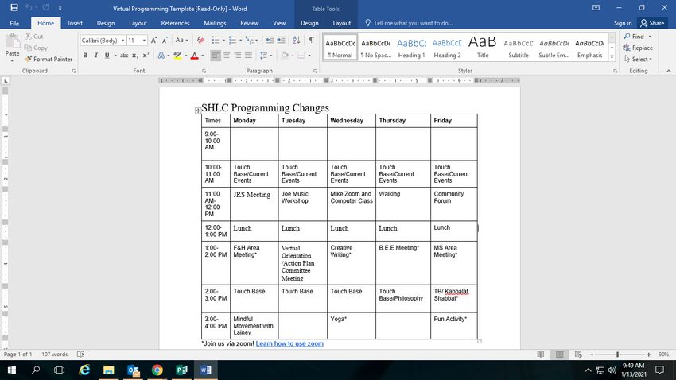
Task: Open the Find tool in Editing group
Action: (x=634, y=37)
